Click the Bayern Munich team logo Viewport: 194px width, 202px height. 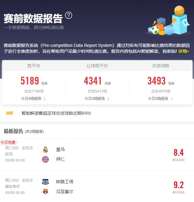[x=45, y=159]
